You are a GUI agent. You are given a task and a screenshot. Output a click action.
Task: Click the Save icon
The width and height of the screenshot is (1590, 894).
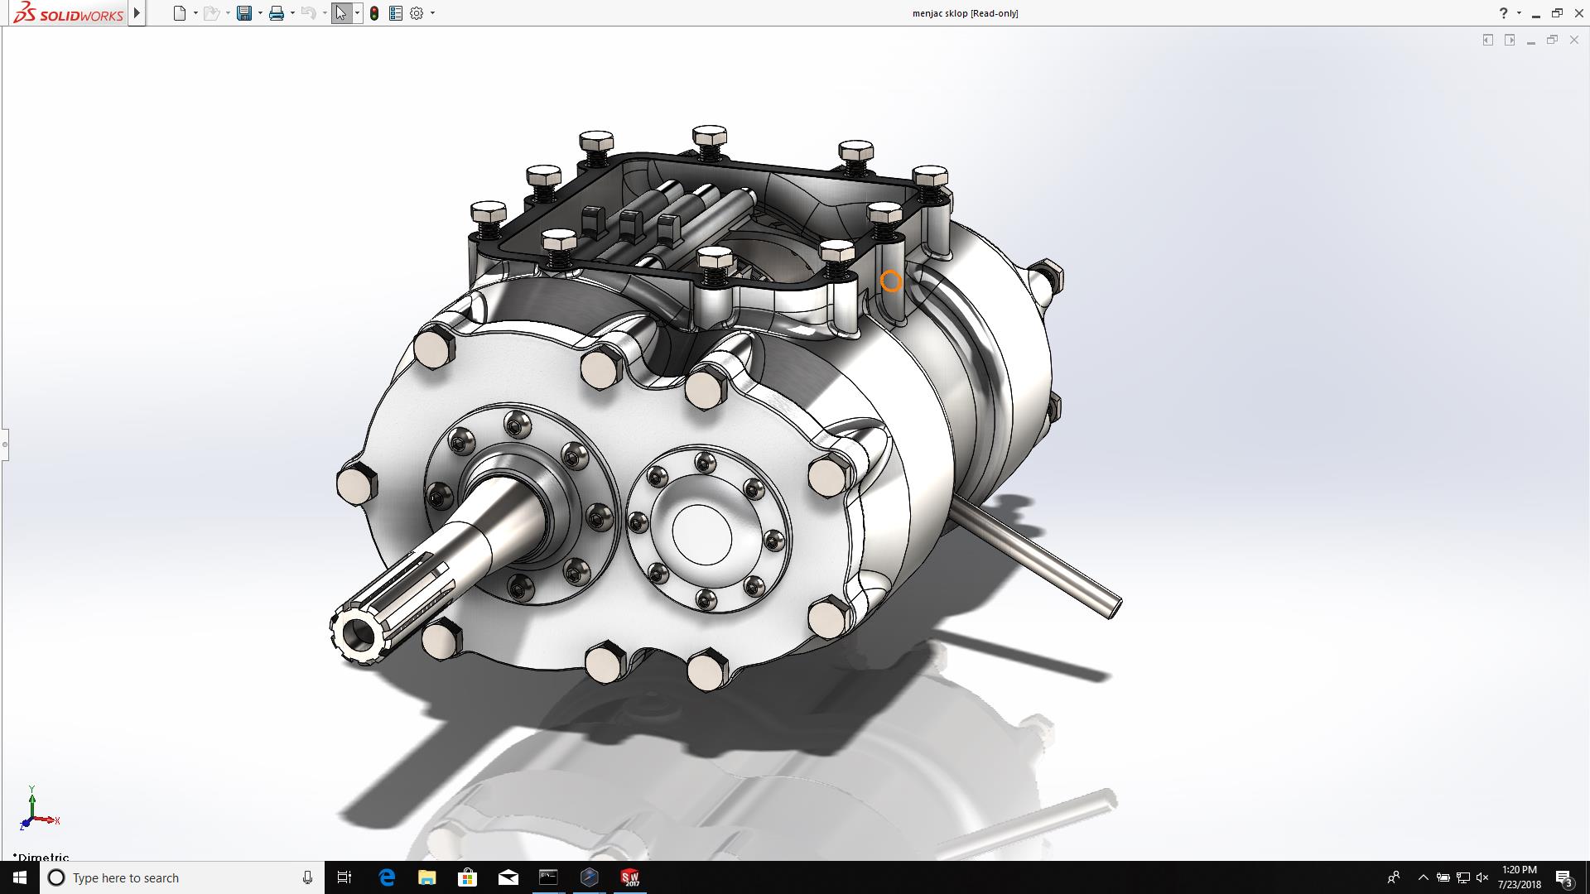pos(243,13)
